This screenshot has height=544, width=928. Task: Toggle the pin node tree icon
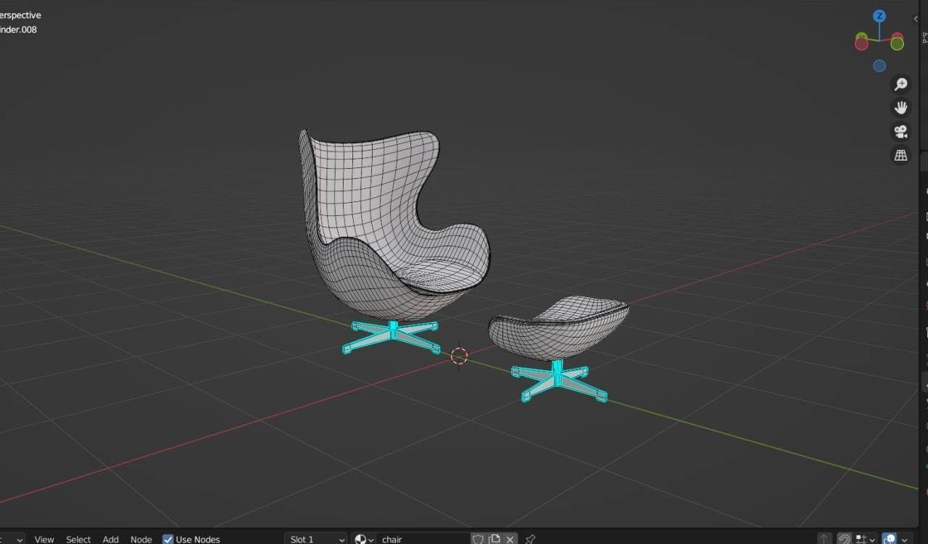point(530,539)
